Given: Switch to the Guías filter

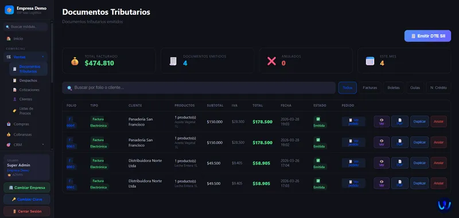Looking at the screenshot, I should pos(415,88).
